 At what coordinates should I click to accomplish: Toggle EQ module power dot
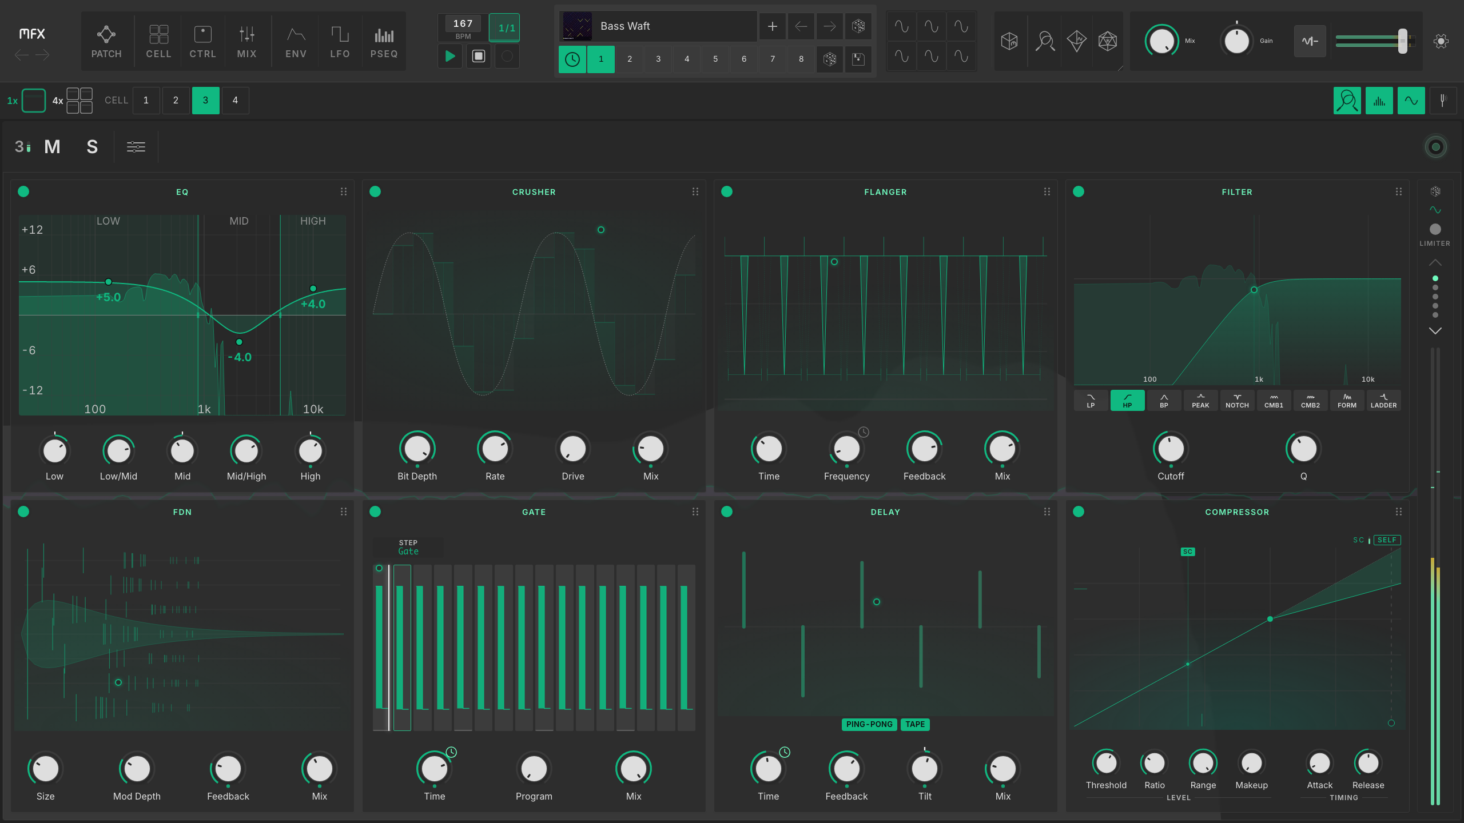click(23, 191)
